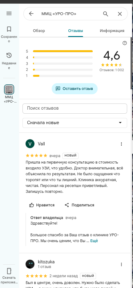133x288 pixels.
Task: Click the five stars on Vall's review
Action: coord(37,156)
